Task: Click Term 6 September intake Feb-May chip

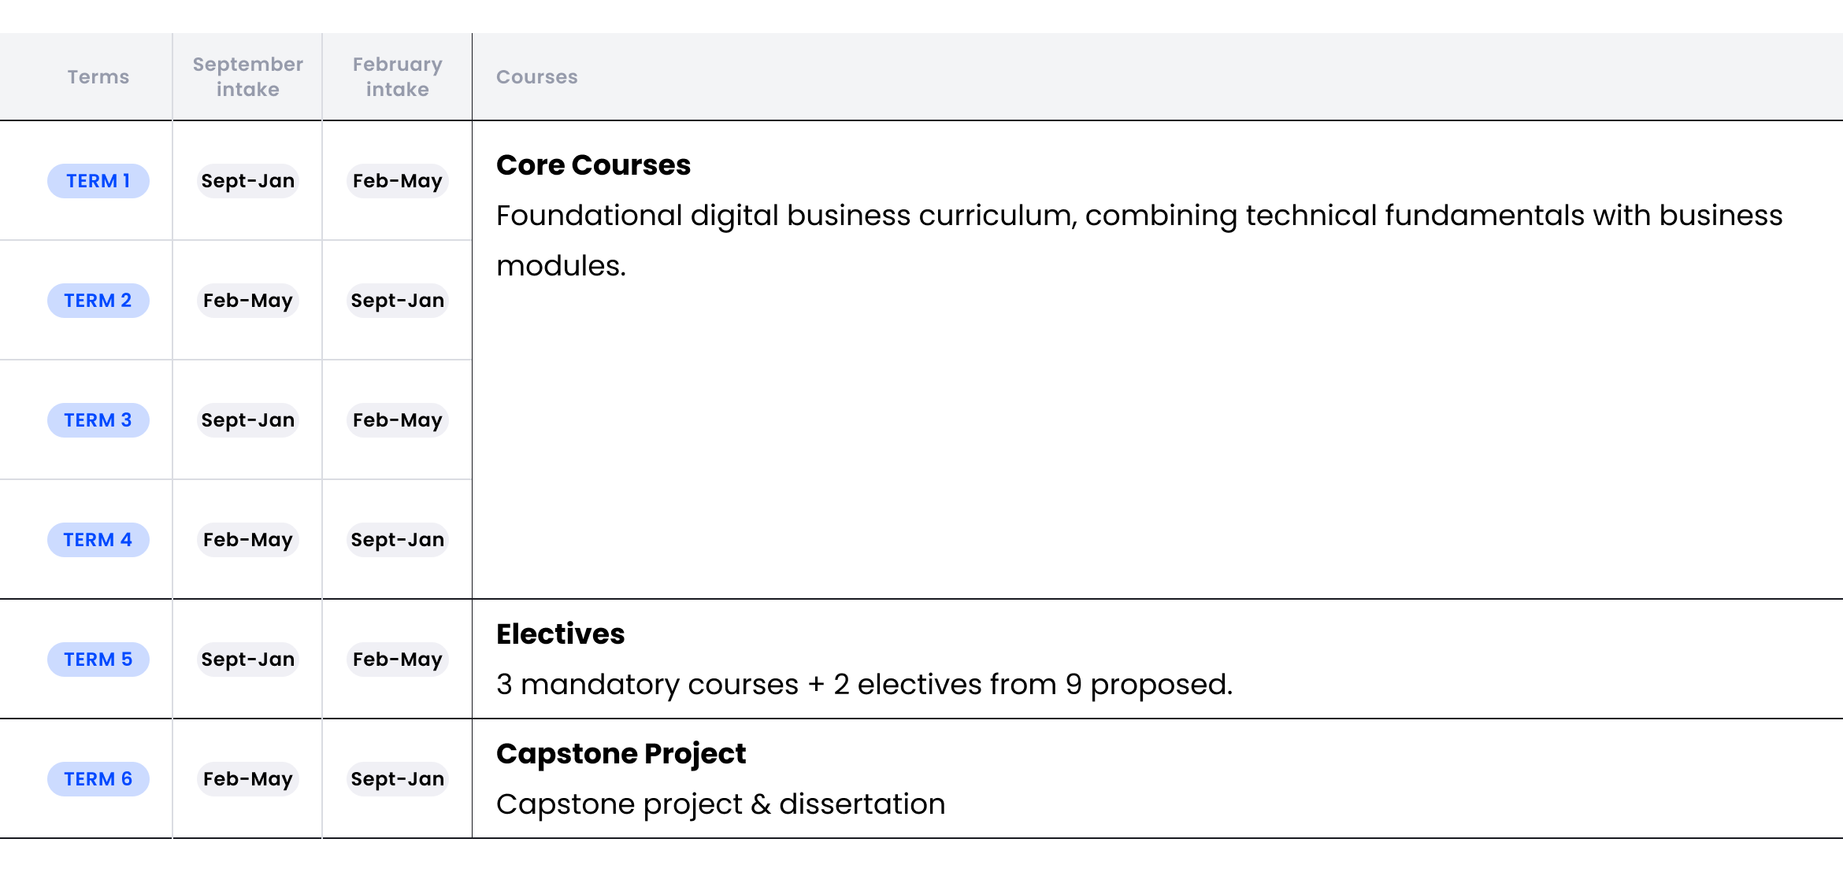Action: 247,779
